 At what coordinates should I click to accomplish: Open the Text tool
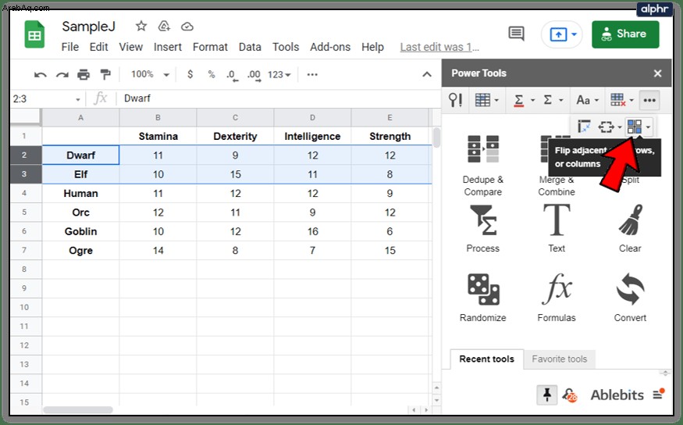pyautogui.click(x=557, y=229)
